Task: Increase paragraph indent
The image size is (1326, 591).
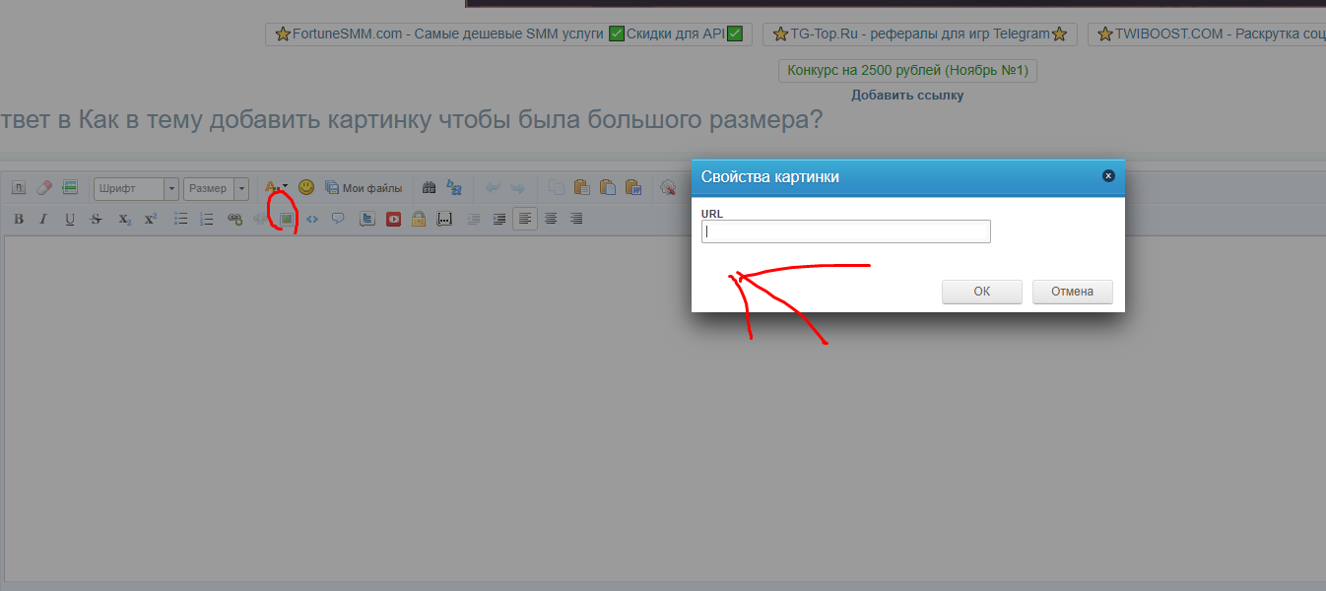Action: 500,219
